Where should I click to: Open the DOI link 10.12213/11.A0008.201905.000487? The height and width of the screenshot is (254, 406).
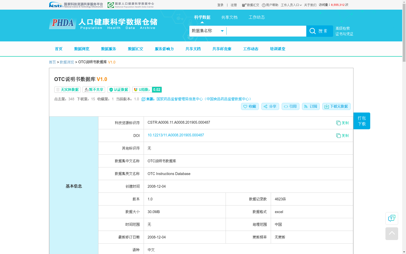click(x=176, y=135)
